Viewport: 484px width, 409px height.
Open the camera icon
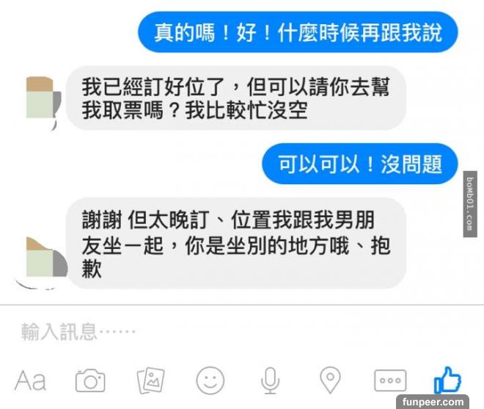pos(90,380)
